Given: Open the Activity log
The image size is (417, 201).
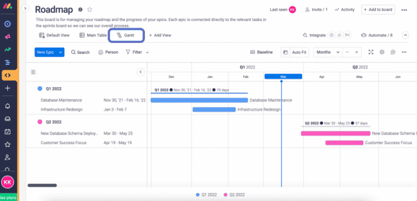Looking at the screenshot, I should coord(345,9).
